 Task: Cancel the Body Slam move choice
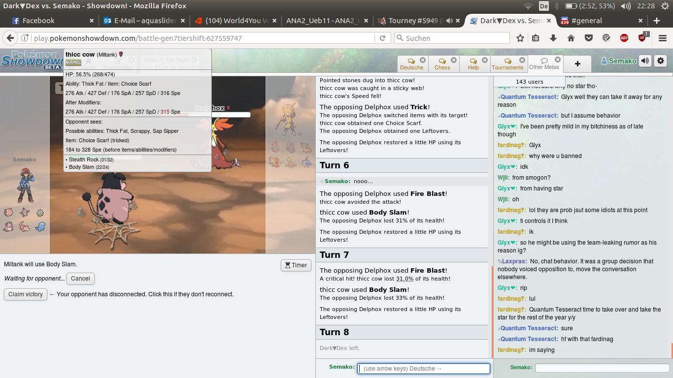coord(80,279)
